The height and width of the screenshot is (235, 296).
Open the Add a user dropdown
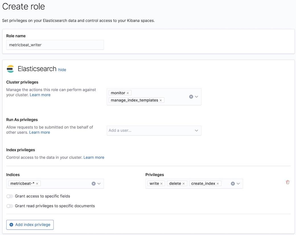(196, 130)
